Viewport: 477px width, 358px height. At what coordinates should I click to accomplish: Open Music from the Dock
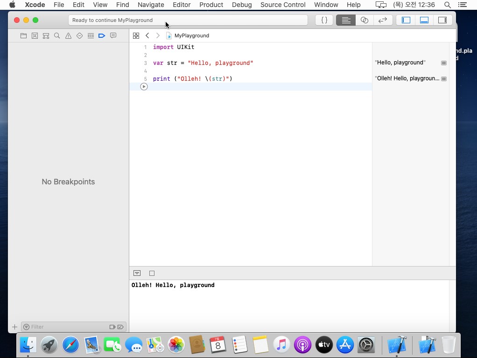pos(281,344)
